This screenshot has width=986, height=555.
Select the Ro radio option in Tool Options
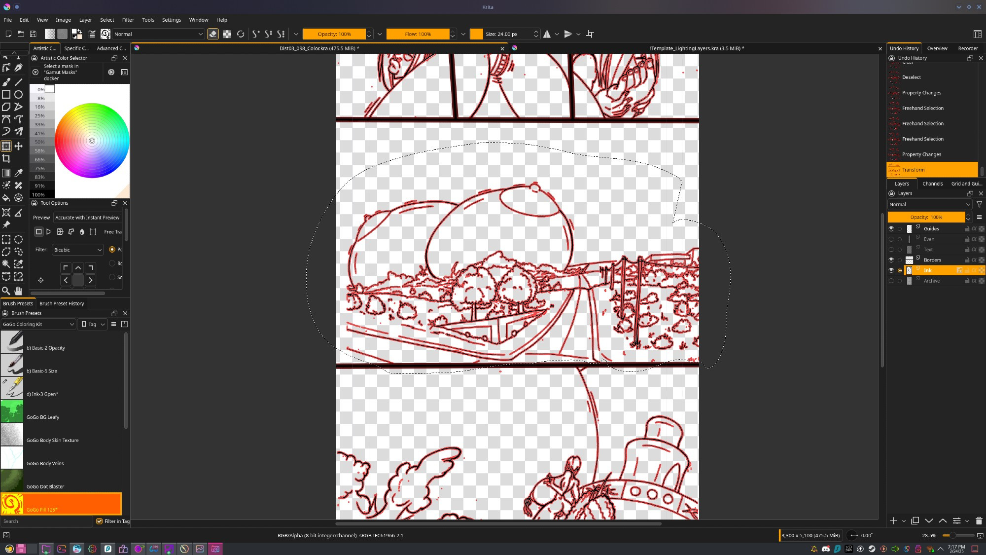[x=112, y=263]
